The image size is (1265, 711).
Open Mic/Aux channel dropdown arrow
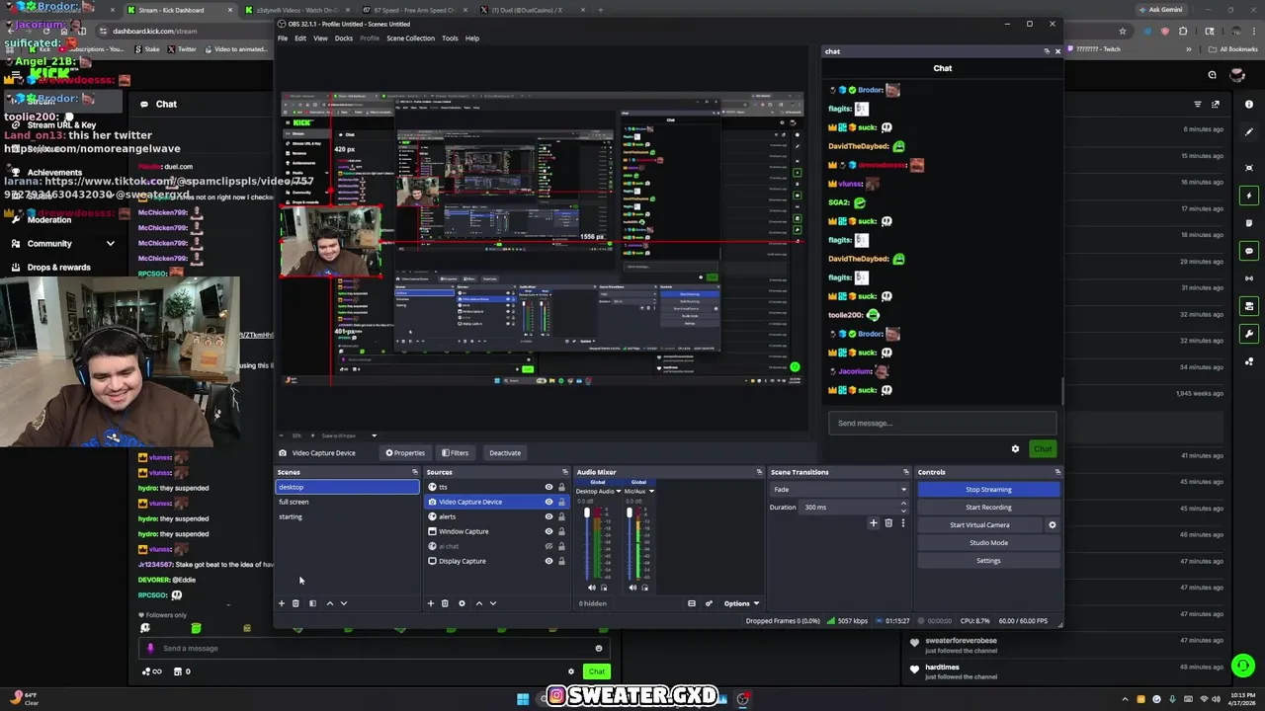(x=651, y=491)
